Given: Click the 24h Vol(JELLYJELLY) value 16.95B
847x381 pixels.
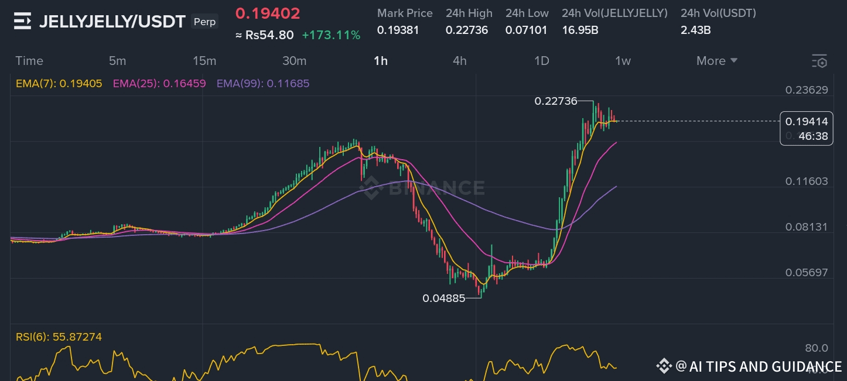Looking at the screenshot, I should (x=580, y=30).
